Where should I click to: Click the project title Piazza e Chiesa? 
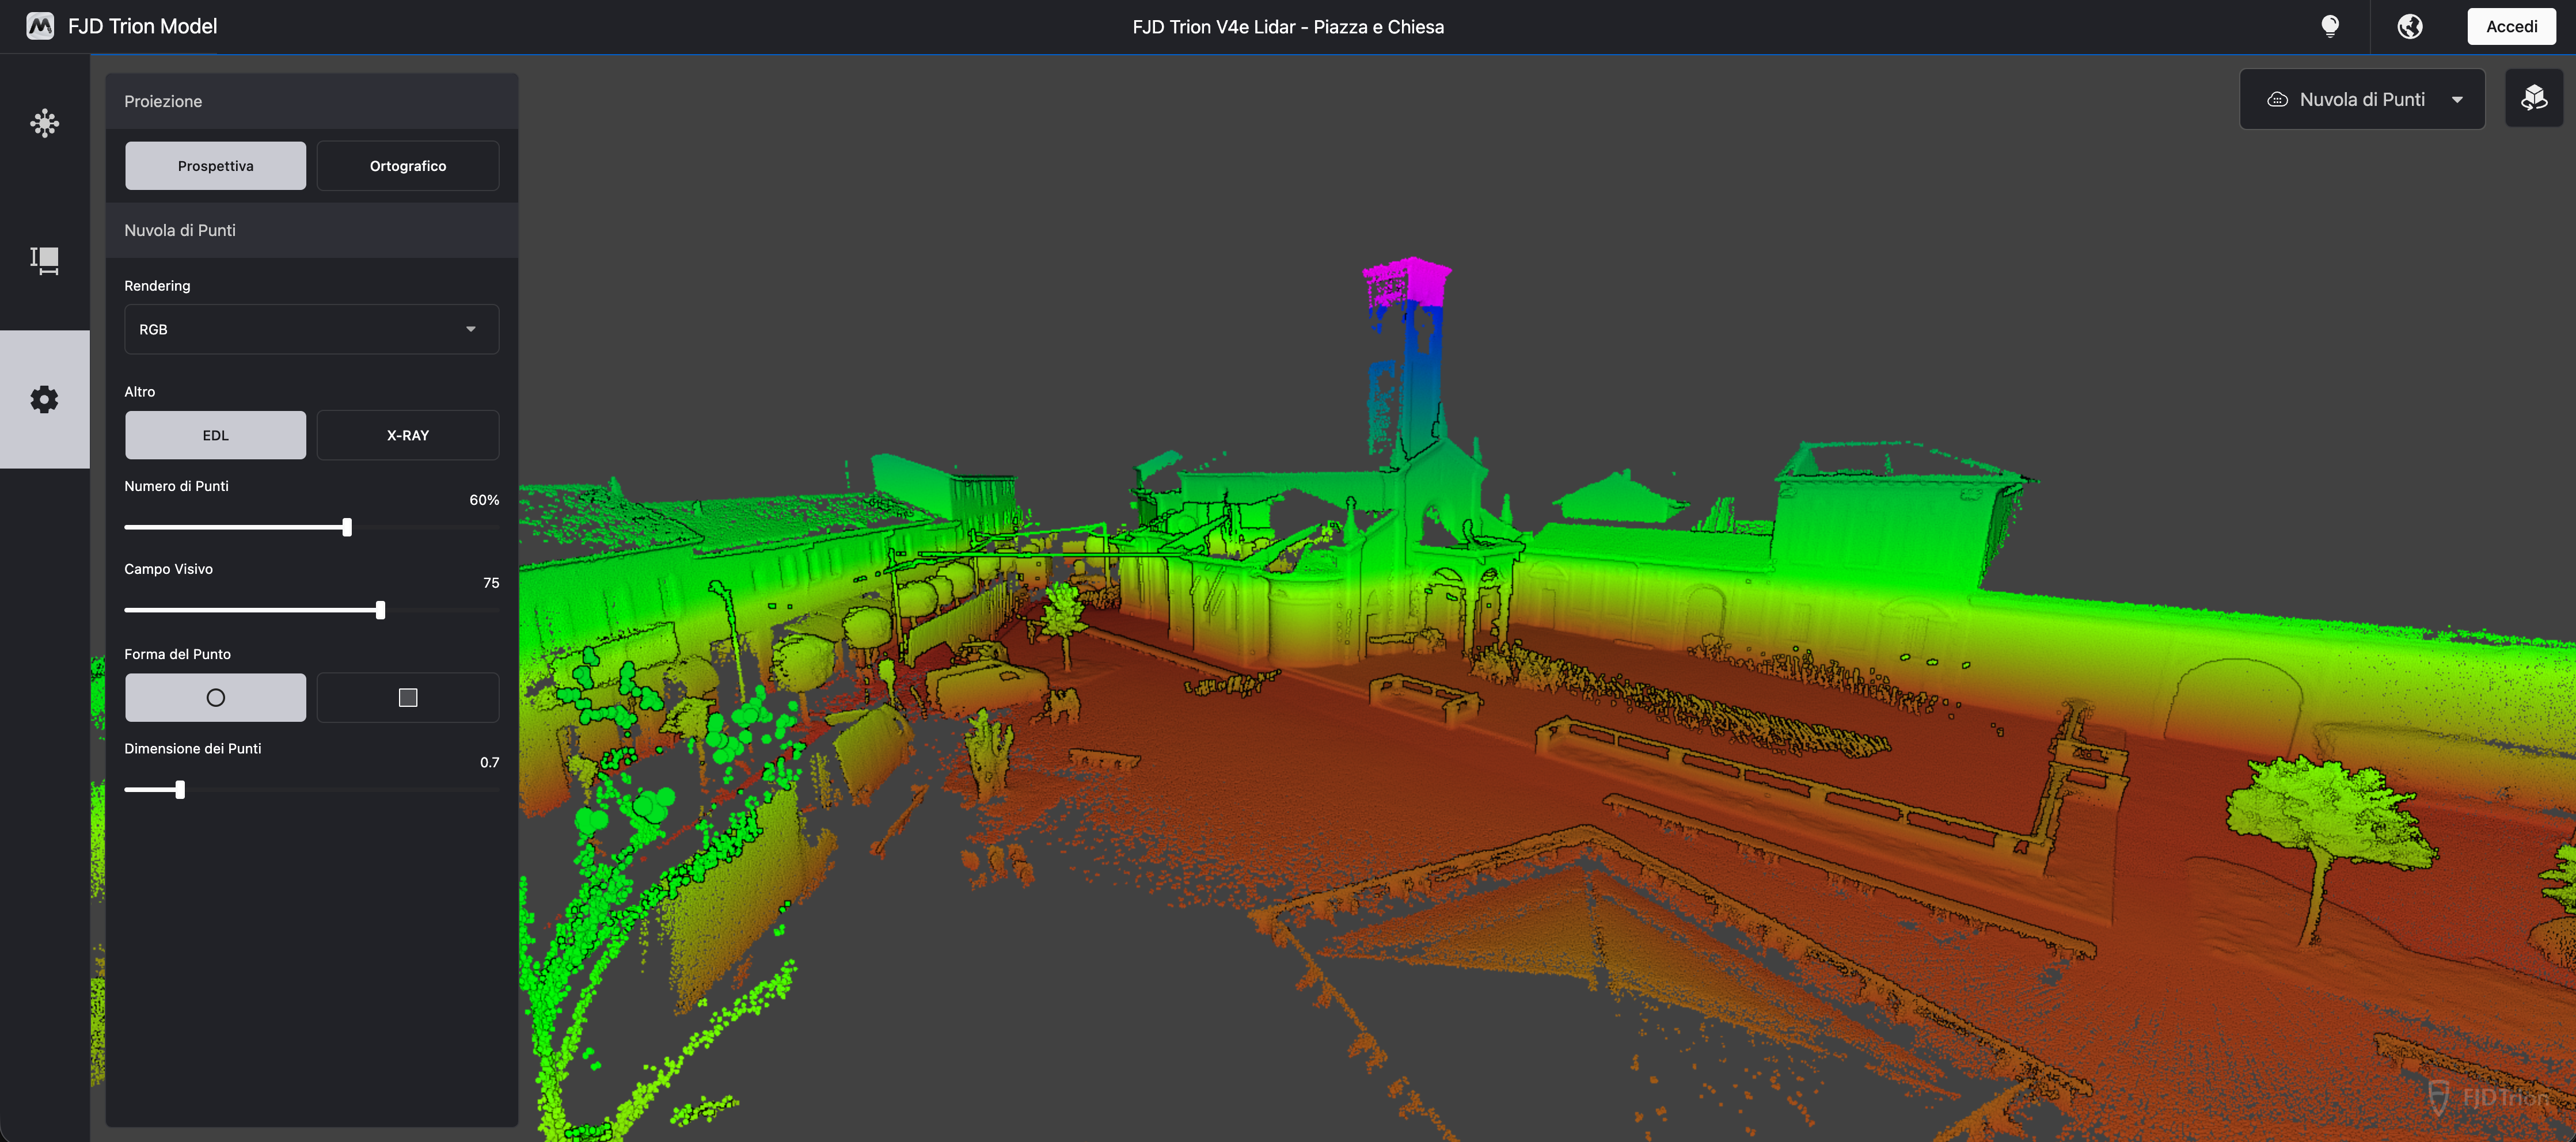click(1288, 27)
